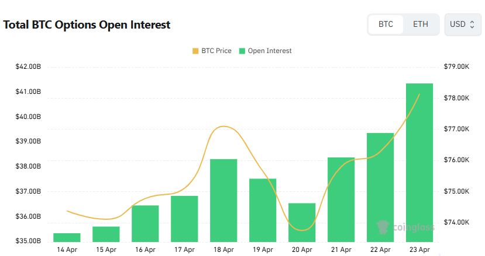Screen dimensions: 485x256
Task: Open the USD currency dropdown
Action: coord(462,24)
